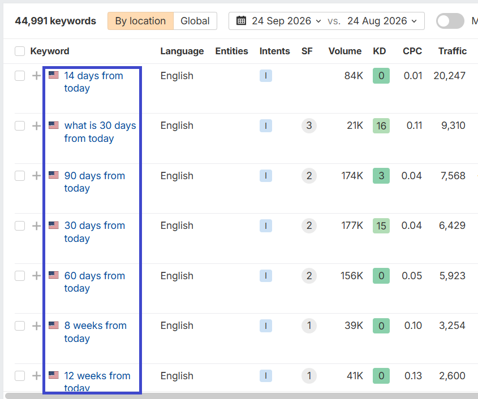Click traffic value '20,247'
This screenshot has height=399, width=478.
[449, 76]
